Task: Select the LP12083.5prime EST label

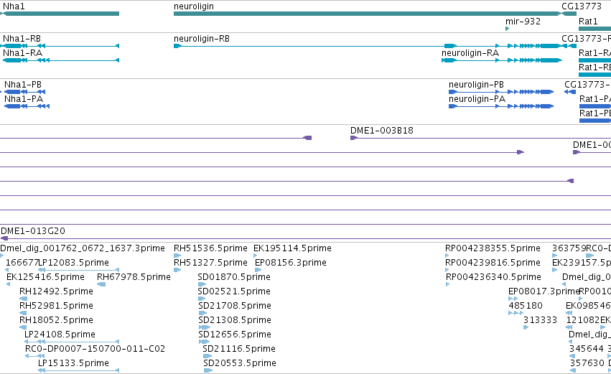Action: pyautogui.click(x=74, y=263)
